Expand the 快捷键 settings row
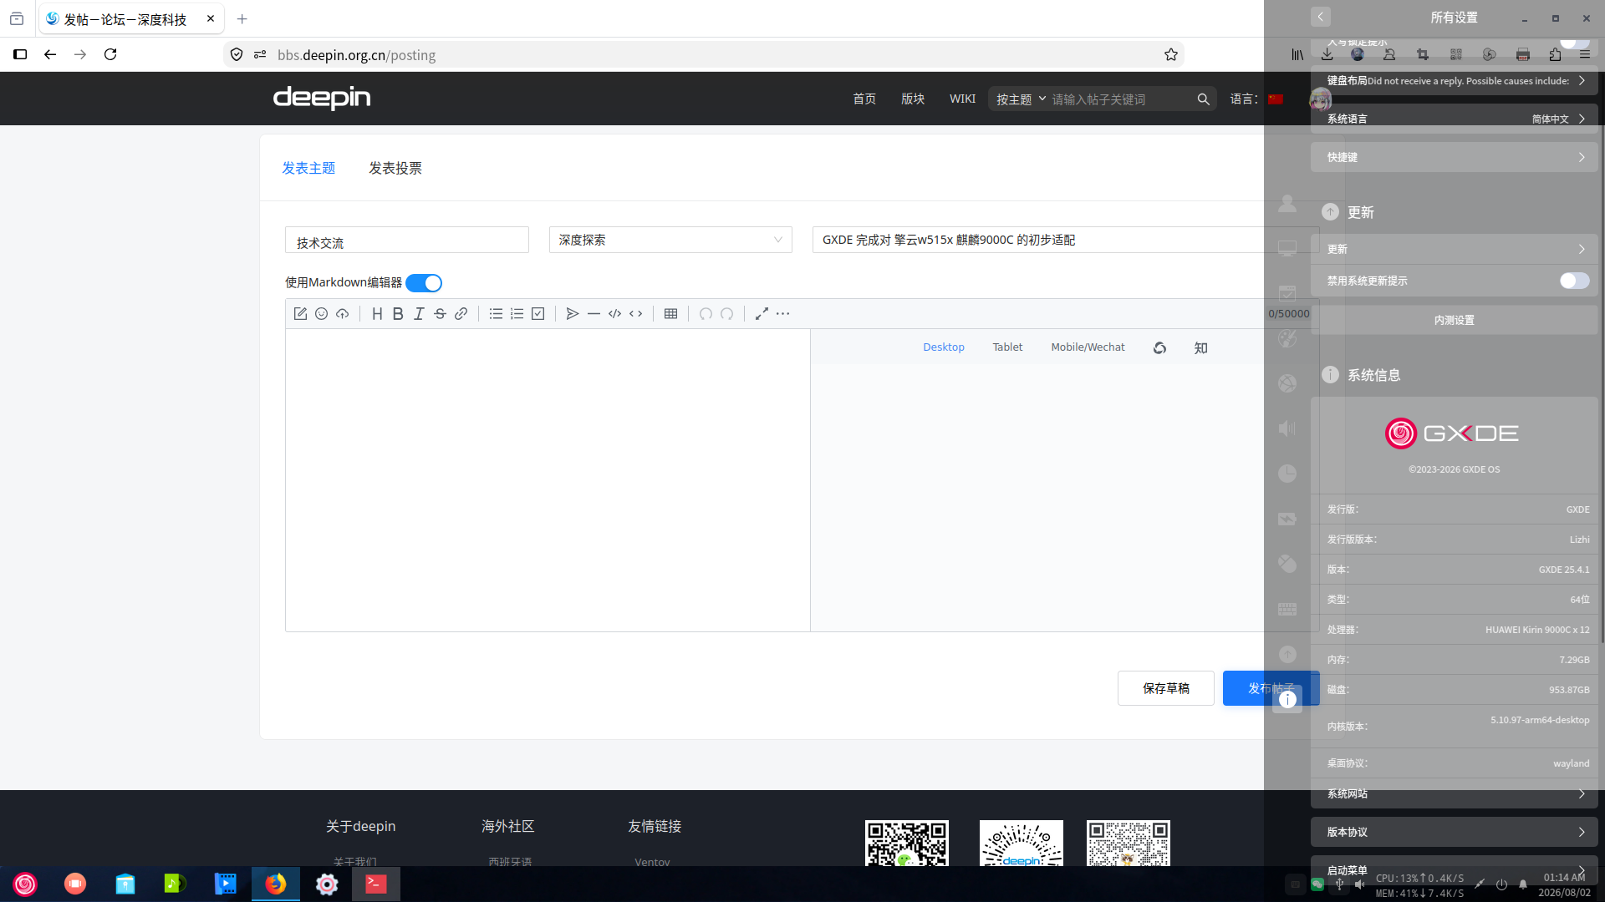This screenshot has height=902, width=1605. tap(1455, 157)
